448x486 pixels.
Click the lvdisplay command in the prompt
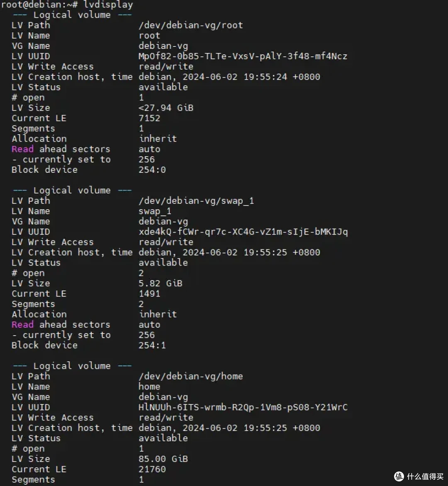[108, 4]
